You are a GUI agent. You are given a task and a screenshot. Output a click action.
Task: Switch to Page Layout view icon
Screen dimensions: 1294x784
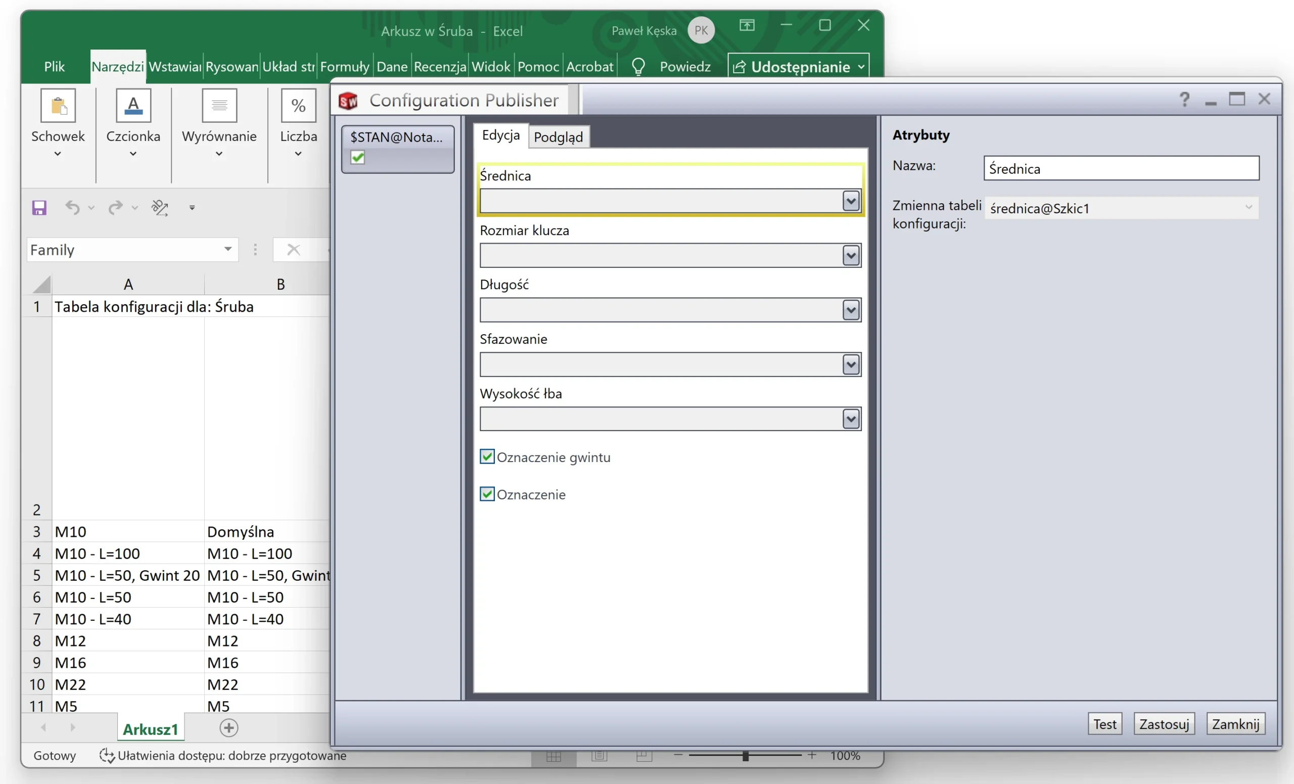(x=598, y=756)
